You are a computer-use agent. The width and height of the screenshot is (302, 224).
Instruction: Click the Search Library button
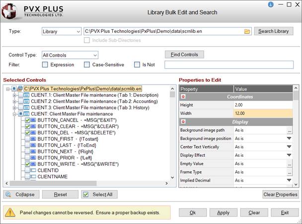[274, 31]
